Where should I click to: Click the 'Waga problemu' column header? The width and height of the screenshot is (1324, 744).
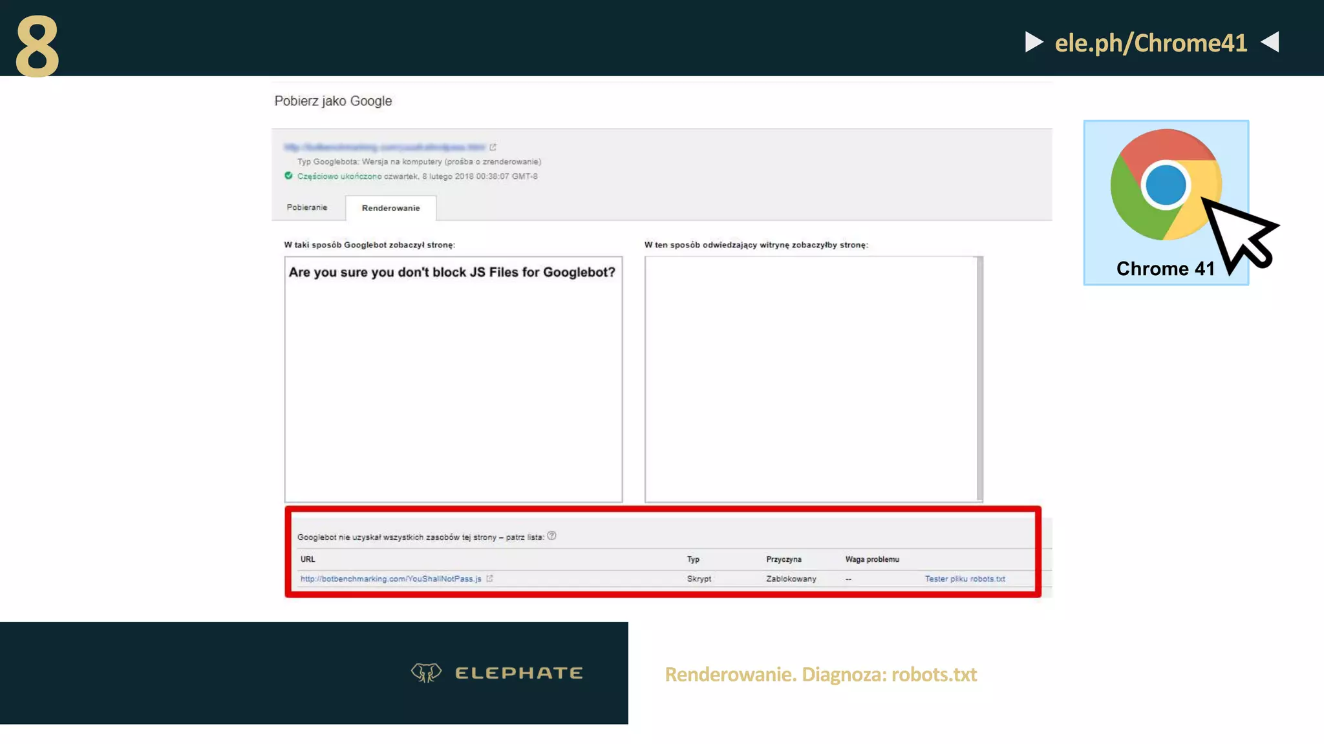(x=872, y=559)
